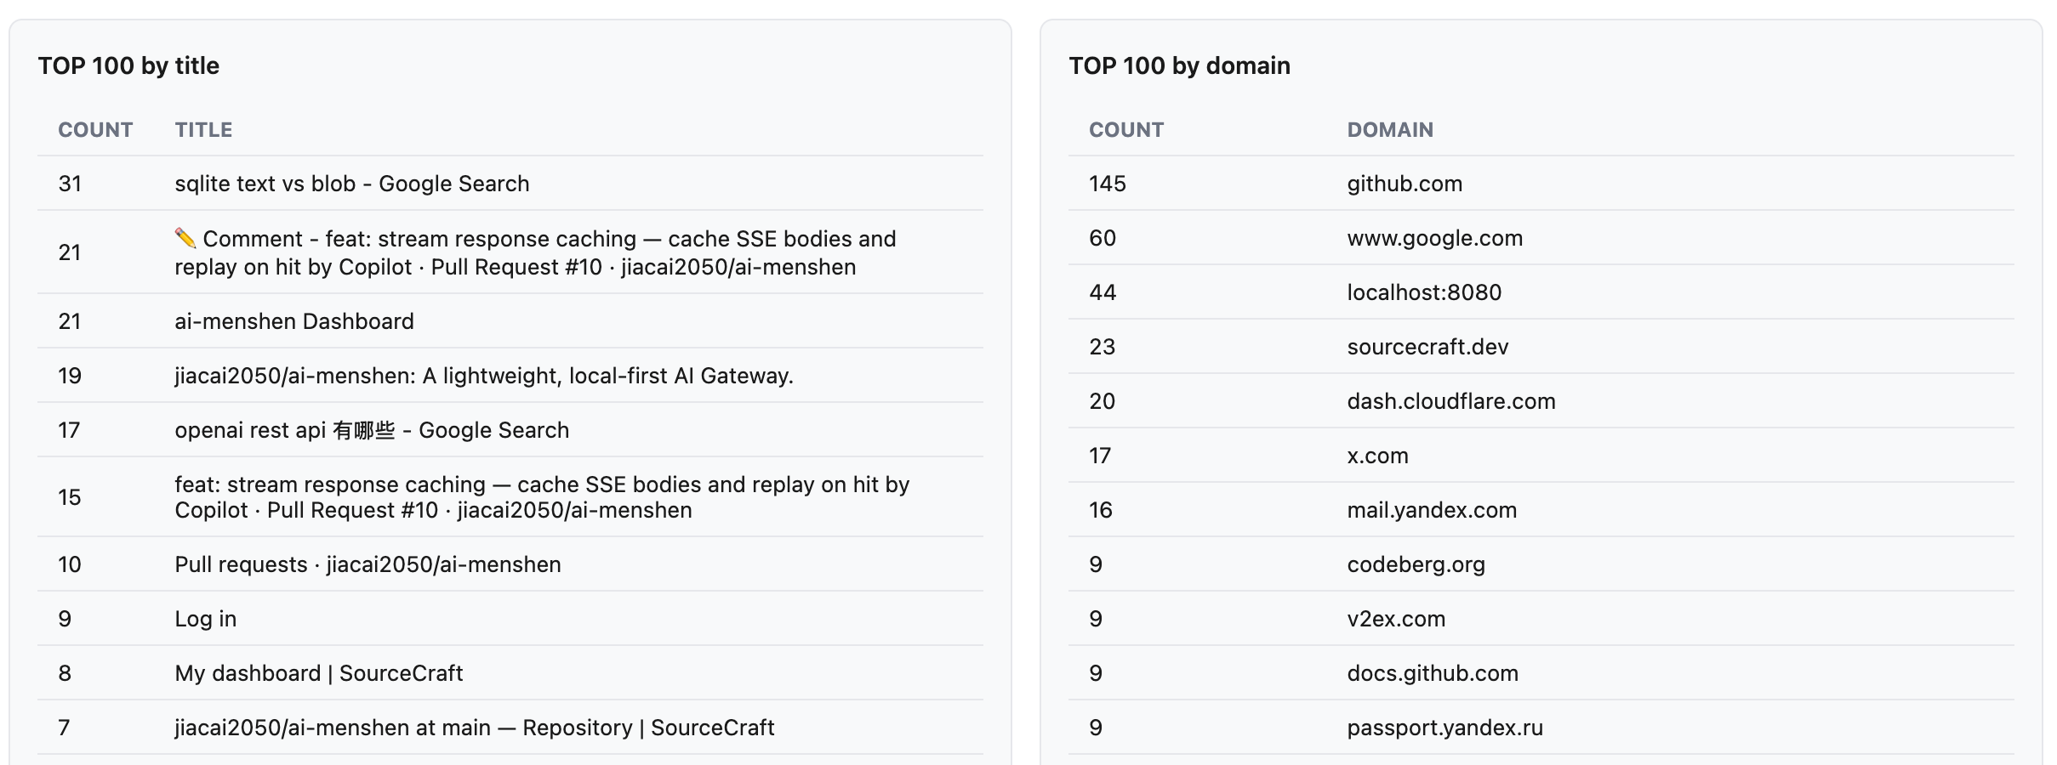Select the passport.yandex.ru domain
The image size is (2057, 765).
coord(1445,728)
